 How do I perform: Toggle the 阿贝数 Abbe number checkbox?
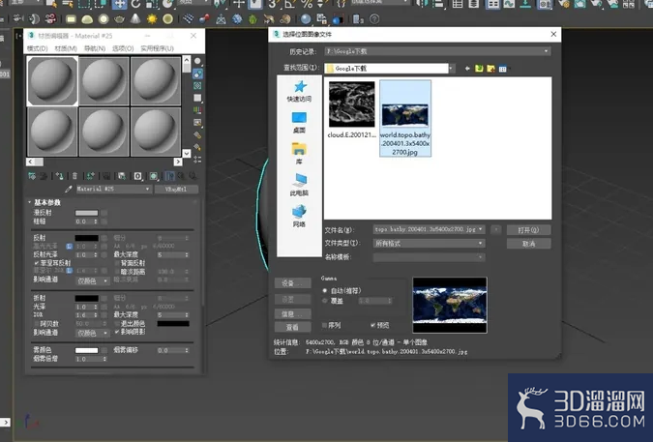coord(36,323)
